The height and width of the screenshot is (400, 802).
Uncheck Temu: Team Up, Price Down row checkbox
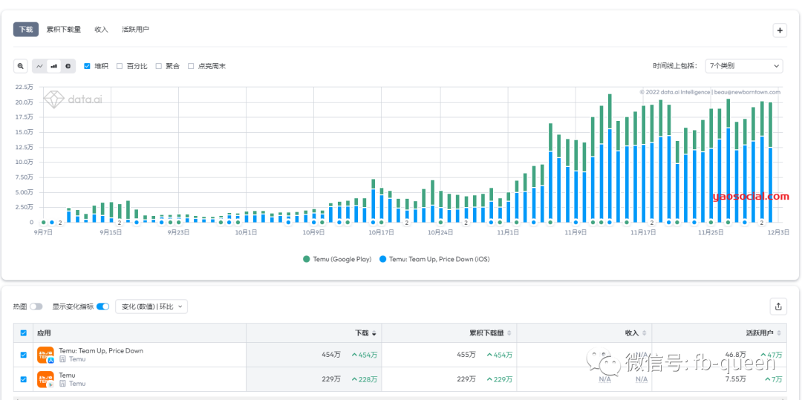coord(24,355)
